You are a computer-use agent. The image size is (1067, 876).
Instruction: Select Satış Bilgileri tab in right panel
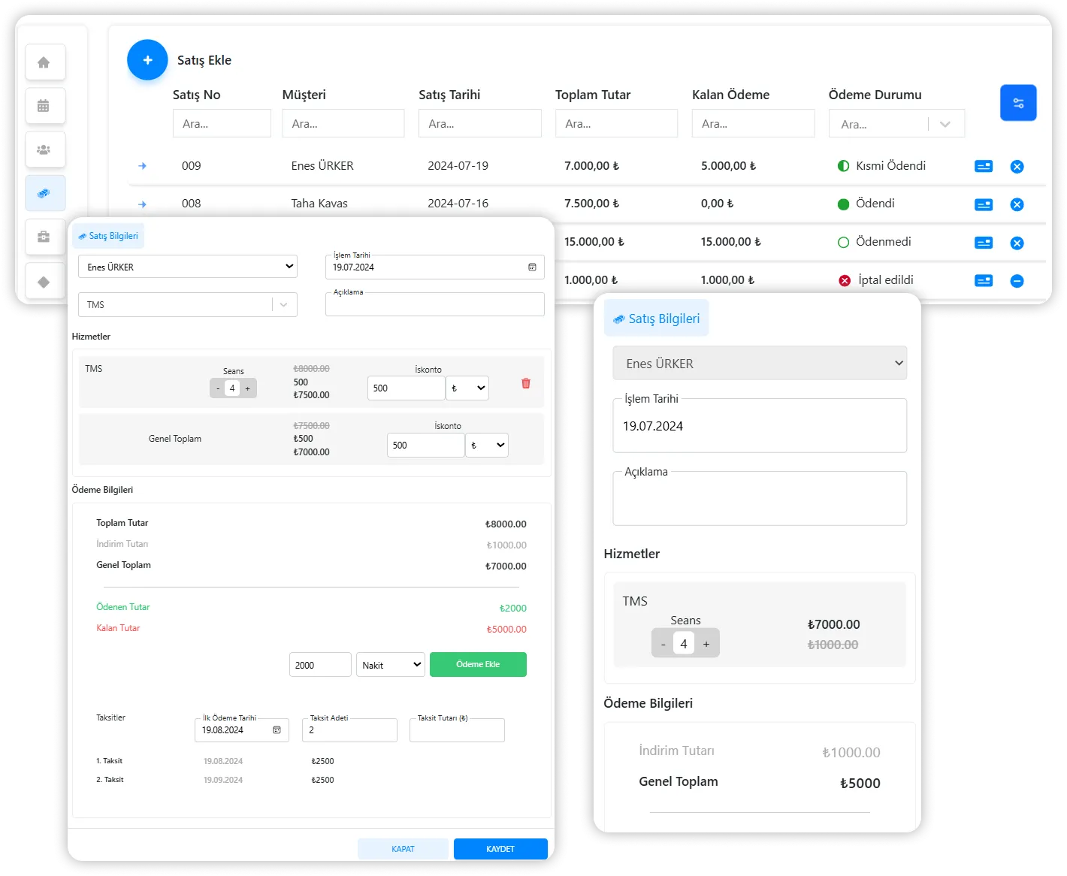(x=656, y=319)
